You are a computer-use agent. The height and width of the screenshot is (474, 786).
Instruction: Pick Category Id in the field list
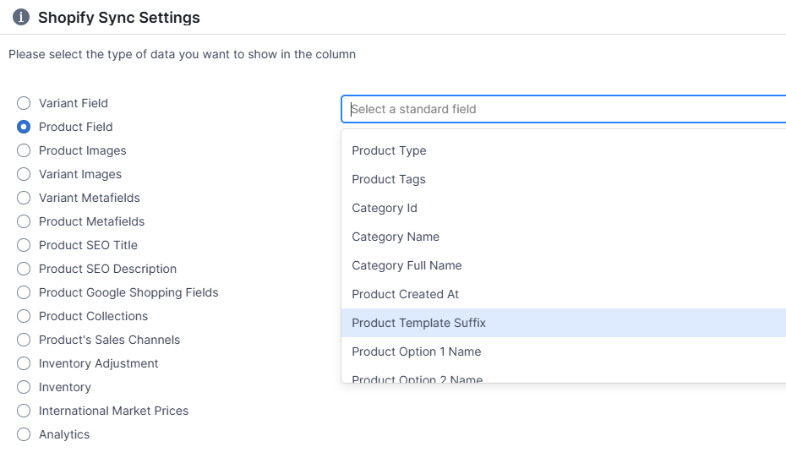pos(564,208)
